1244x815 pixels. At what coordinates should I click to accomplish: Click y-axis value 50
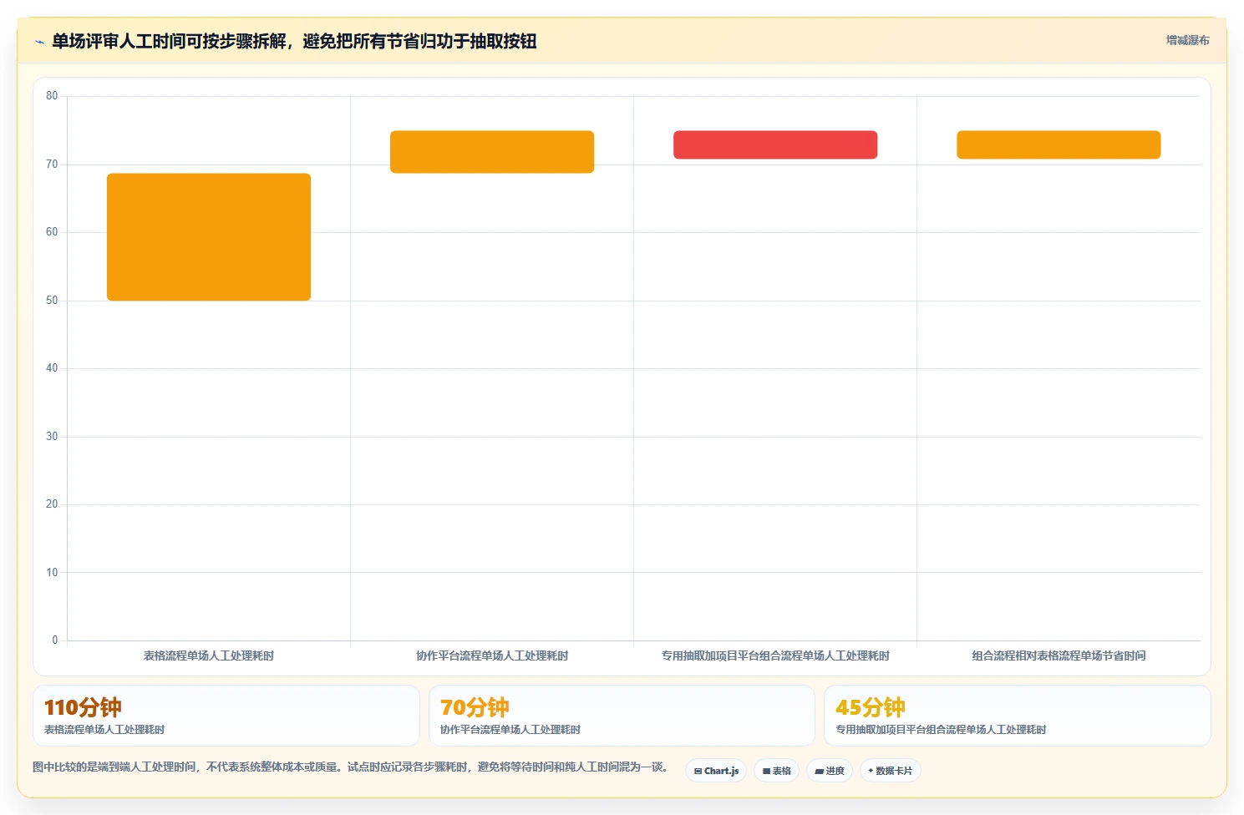pyautogui.click(x=52, y=301)
